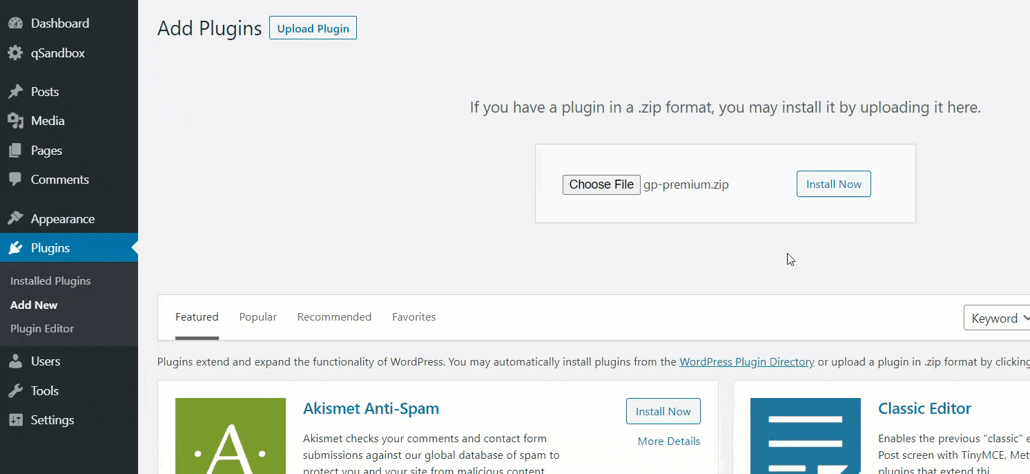Viewport: 1030px width, 474px height.
Task: Click the Upload Plugin button
Action: (313, 28)
